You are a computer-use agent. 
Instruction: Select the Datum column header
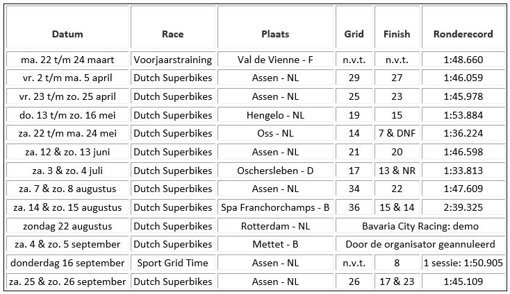pos(67,27)
